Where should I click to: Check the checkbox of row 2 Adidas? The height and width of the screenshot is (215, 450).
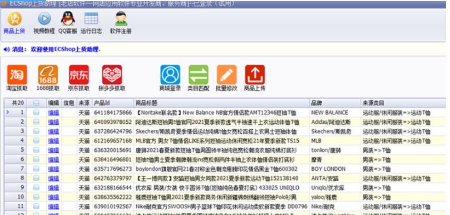36,122
